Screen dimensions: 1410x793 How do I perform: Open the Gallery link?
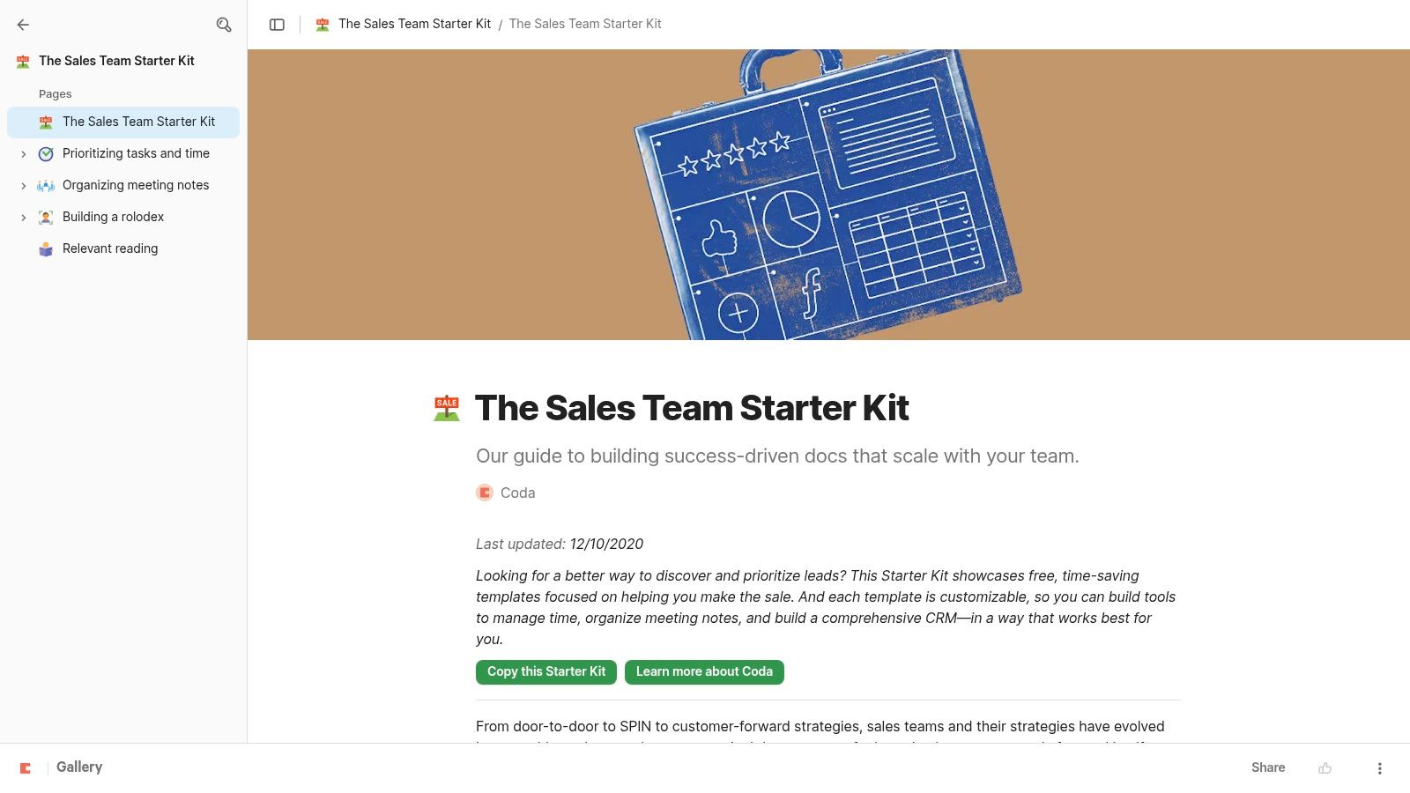(79, 767)
